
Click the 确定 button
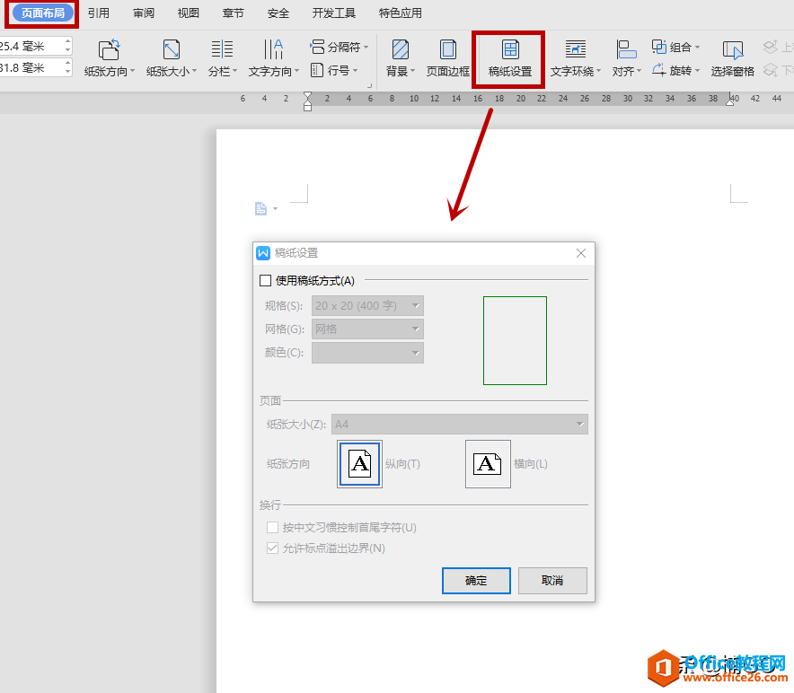(x=476, y=581)
